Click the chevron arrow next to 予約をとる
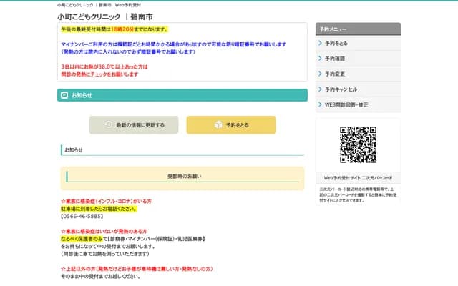The height and width of the screenshot is (286, 458). point(320,44)
